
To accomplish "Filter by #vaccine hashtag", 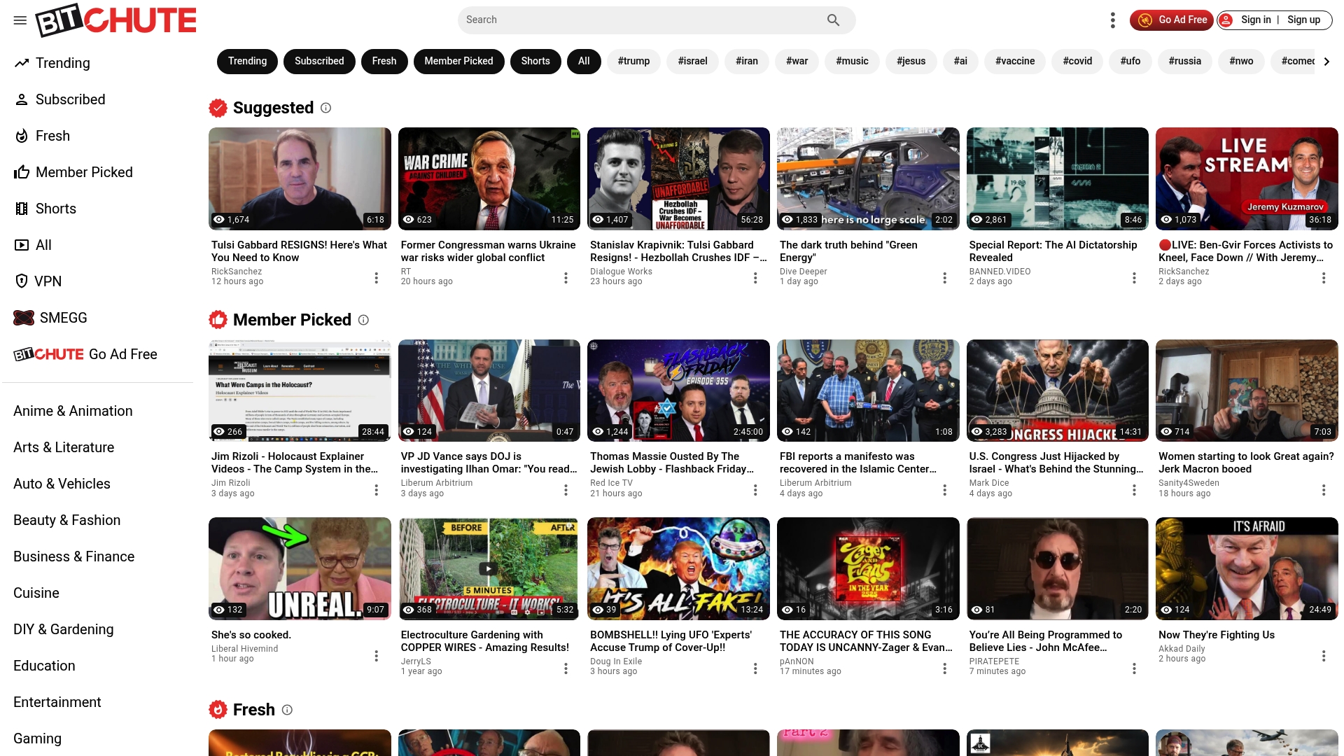I will tap(1015, 62).
